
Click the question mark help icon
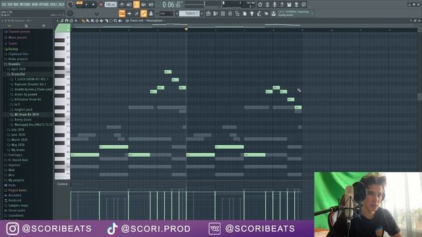pos(282,5)
